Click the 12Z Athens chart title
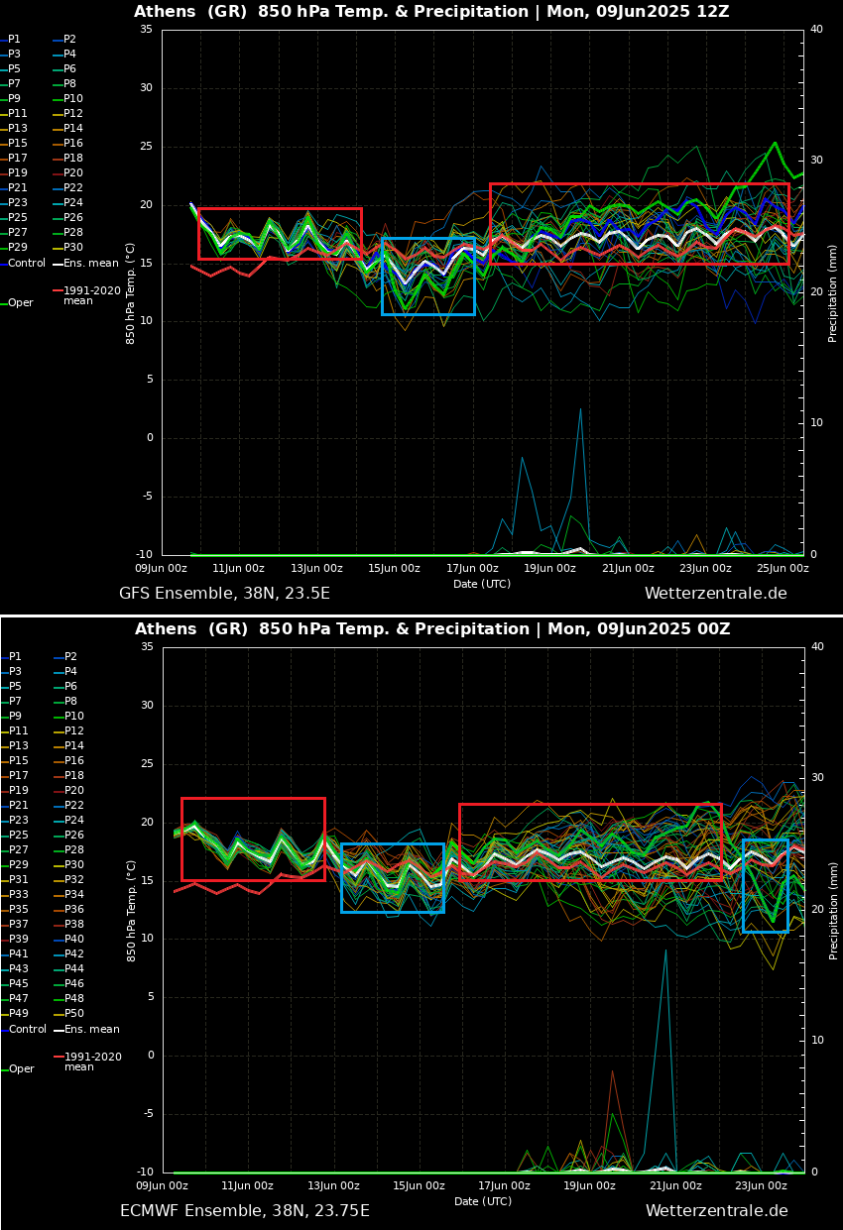Image resolution: width=843 pixels, height=1230 pixels. [431, 12]
